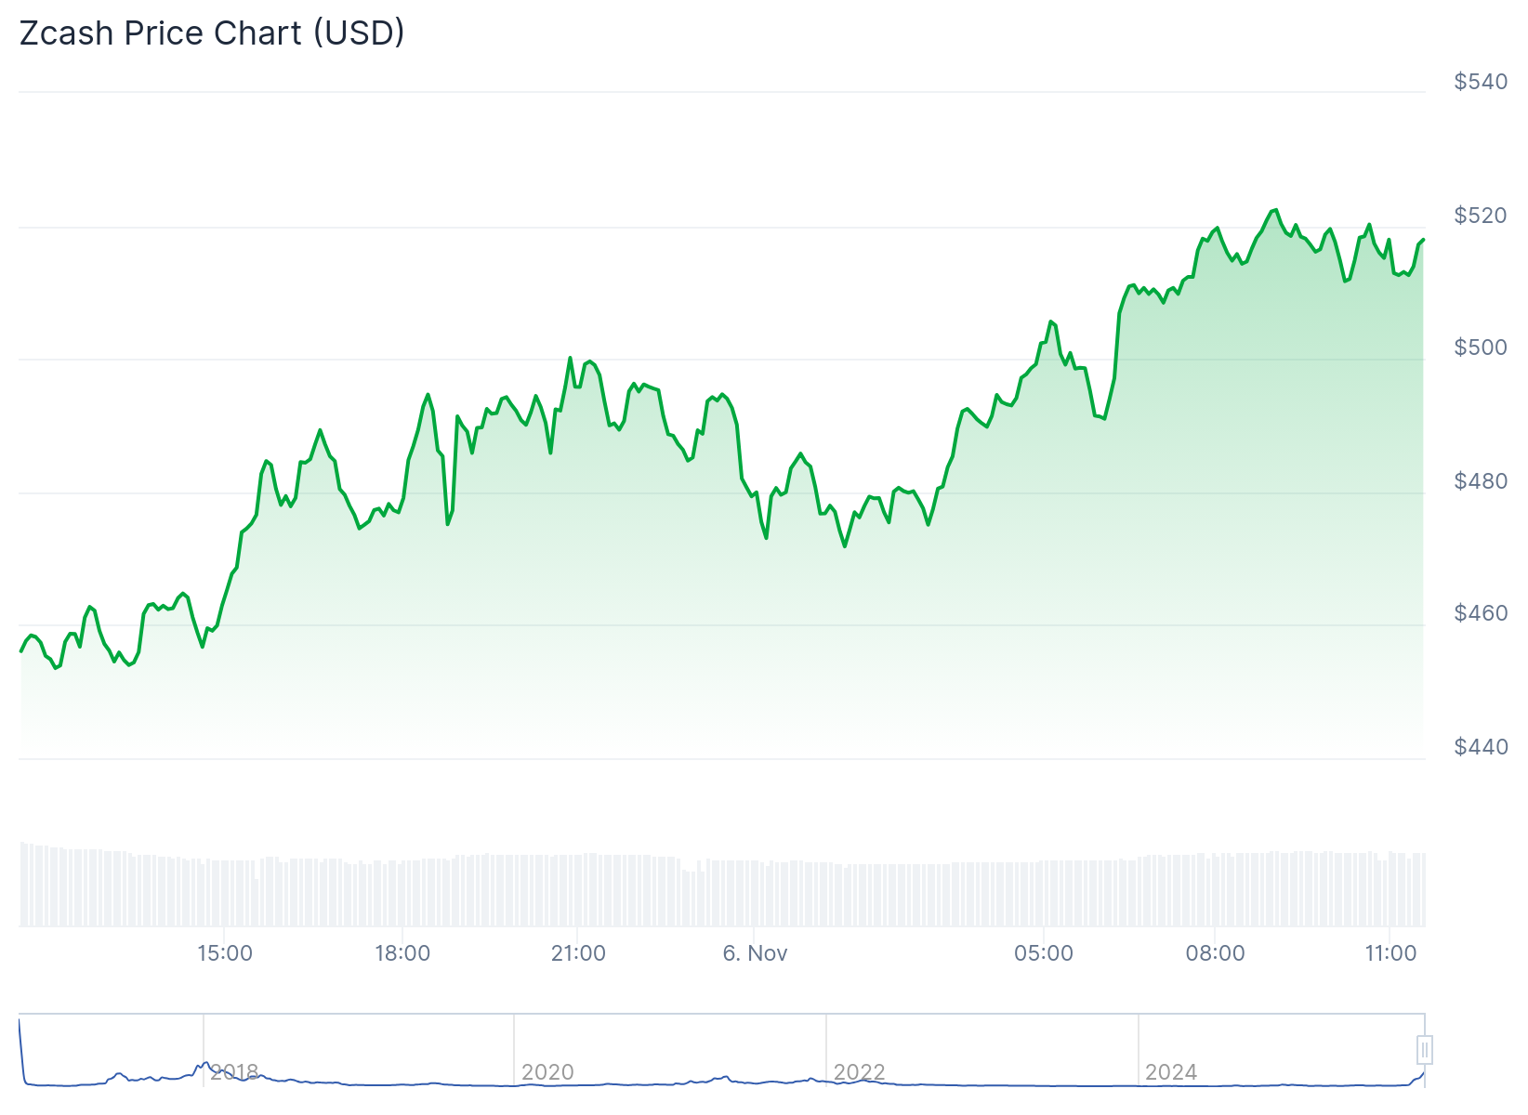Click the $540 axis label

(x=1480, y=82)
